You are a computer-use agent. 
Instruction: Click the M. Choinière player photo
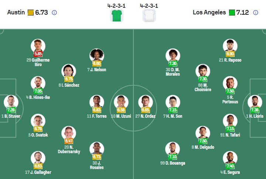[202, 71]
